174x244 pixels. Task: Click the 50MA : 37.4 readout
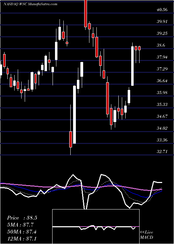(x=22, y=231)
